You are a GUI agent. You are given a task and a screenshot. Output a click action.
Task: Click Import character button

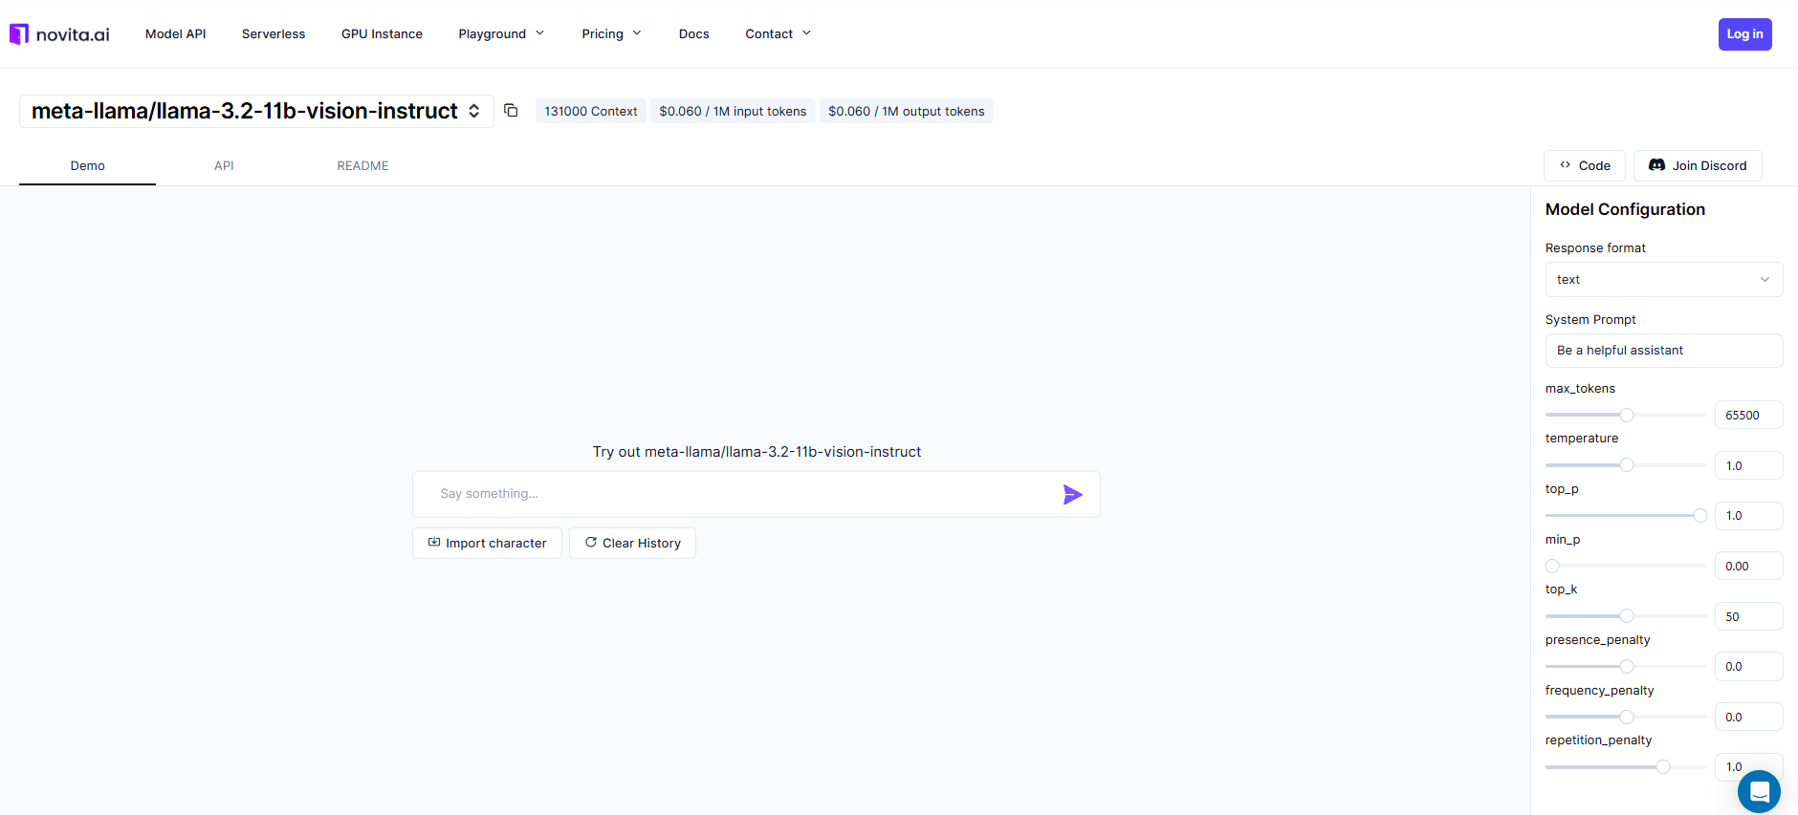(487, 543)
